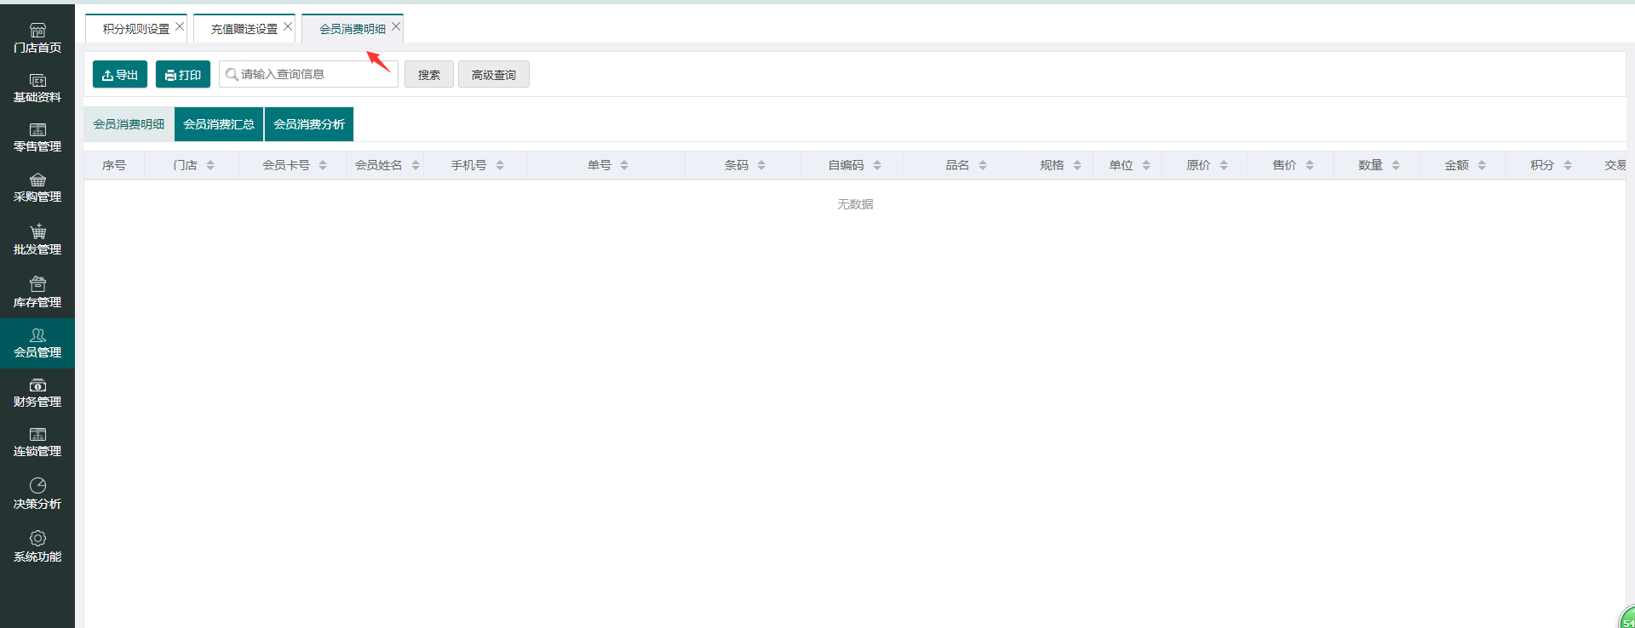Open 决策分析 chart icon
The width and height of the screenshot is (1635, 628).
37,486
